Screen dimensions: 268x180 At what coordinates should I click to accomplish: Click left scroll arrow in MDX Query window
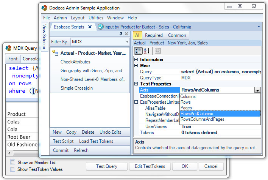point(9,153)
